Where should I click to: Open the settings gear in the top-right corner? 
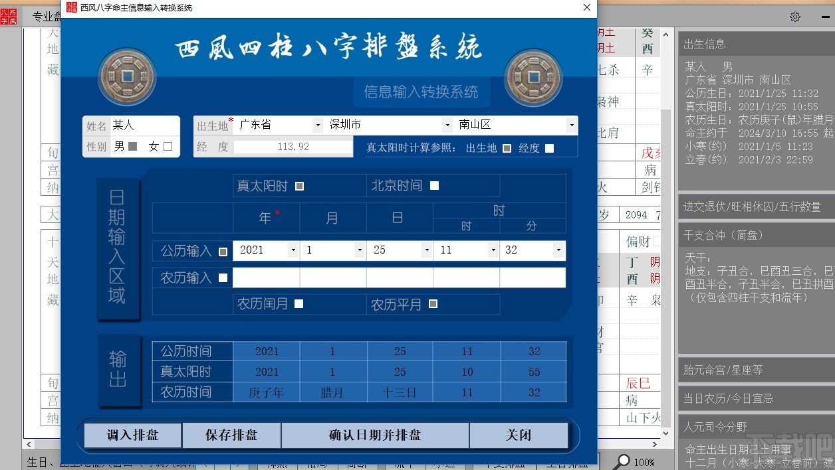(x=795, y=17)
